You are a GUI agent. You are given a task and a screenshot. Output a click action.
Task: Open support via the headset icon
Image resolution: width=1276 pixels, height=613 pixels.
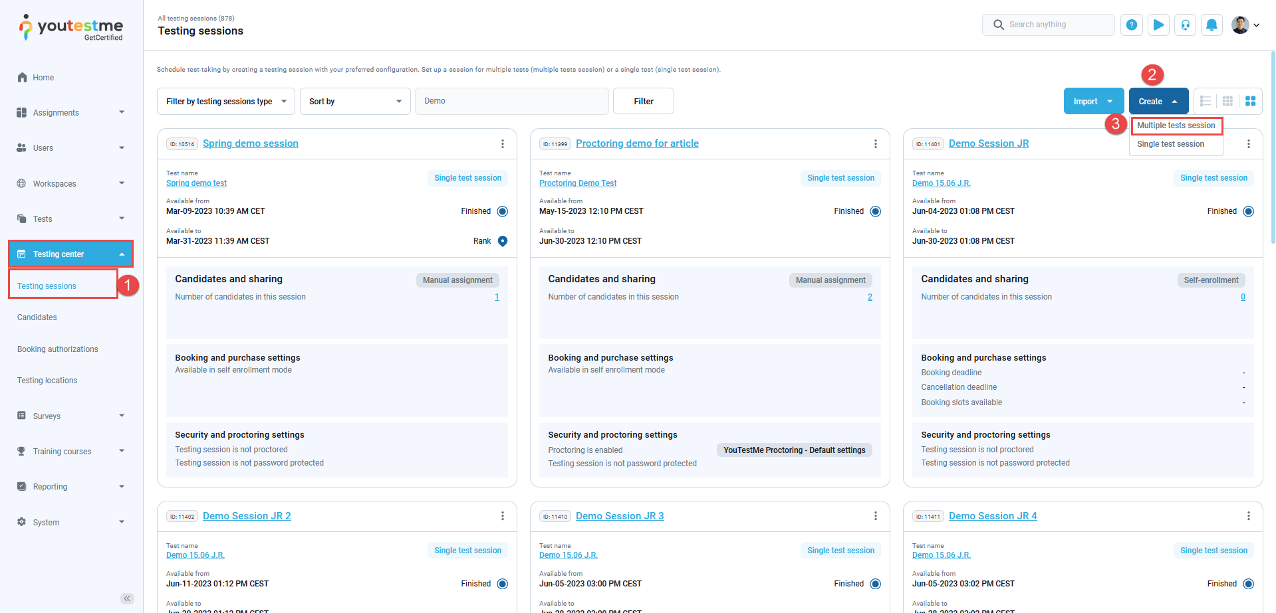click(x=1185, y=25)
